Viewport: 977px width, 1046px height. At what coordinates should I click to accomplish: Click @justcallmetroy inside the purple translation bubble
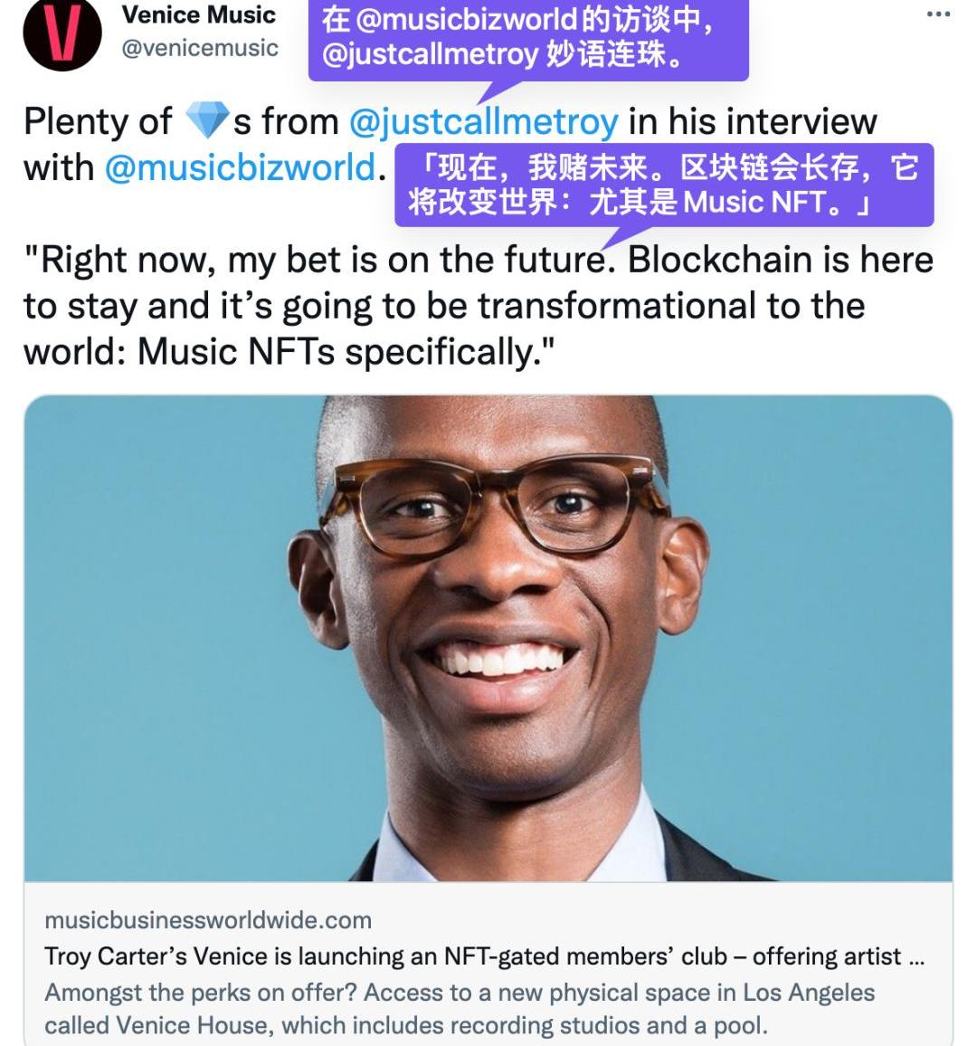click(430, 54)
